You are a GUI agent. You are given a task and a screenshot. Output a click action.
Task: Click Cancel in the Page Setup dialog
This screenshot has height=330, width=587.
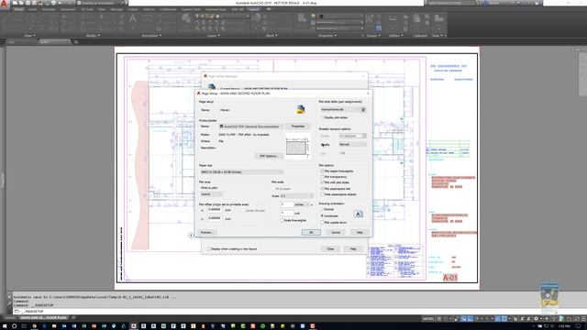coord(336,232)
